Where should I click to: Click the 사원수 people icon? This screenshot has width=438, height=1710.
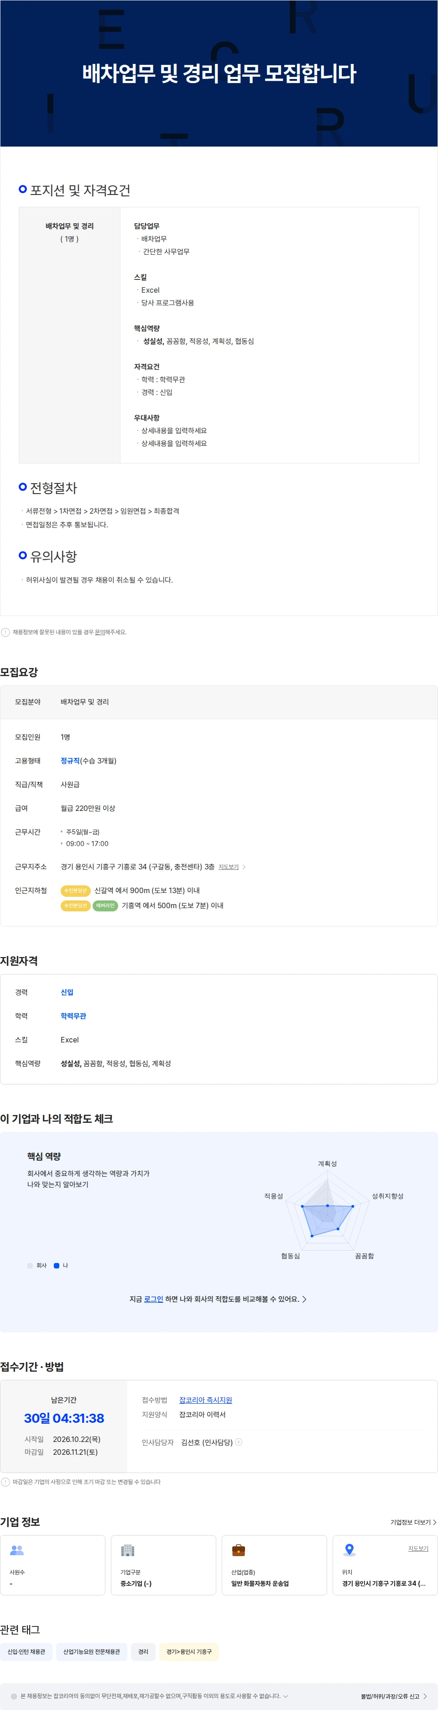pyautogui.click(x=16, y=1550)
